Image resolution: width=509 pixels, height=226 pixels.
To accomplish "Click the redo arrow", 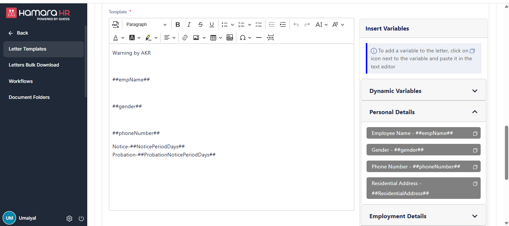I will (x=307, y=25).
